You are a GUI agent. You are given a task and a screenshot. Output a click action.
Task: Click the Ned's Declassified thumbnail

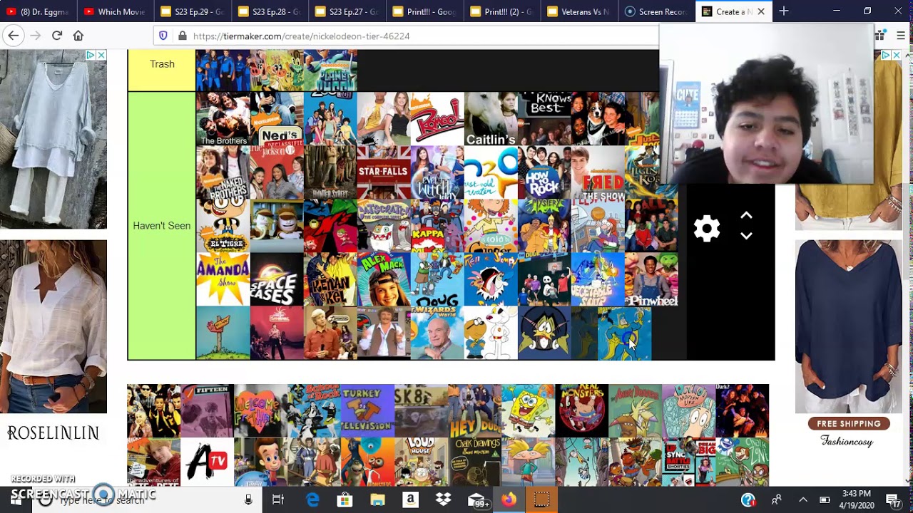tap(277, 119)
